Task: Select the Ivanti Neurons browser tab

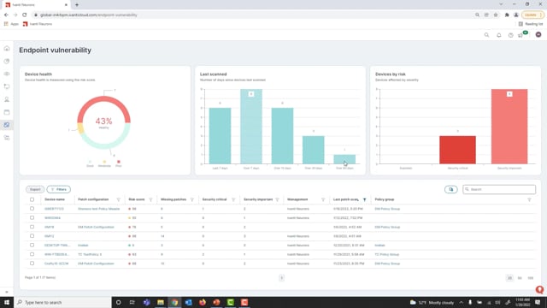Action: [36, 5]
